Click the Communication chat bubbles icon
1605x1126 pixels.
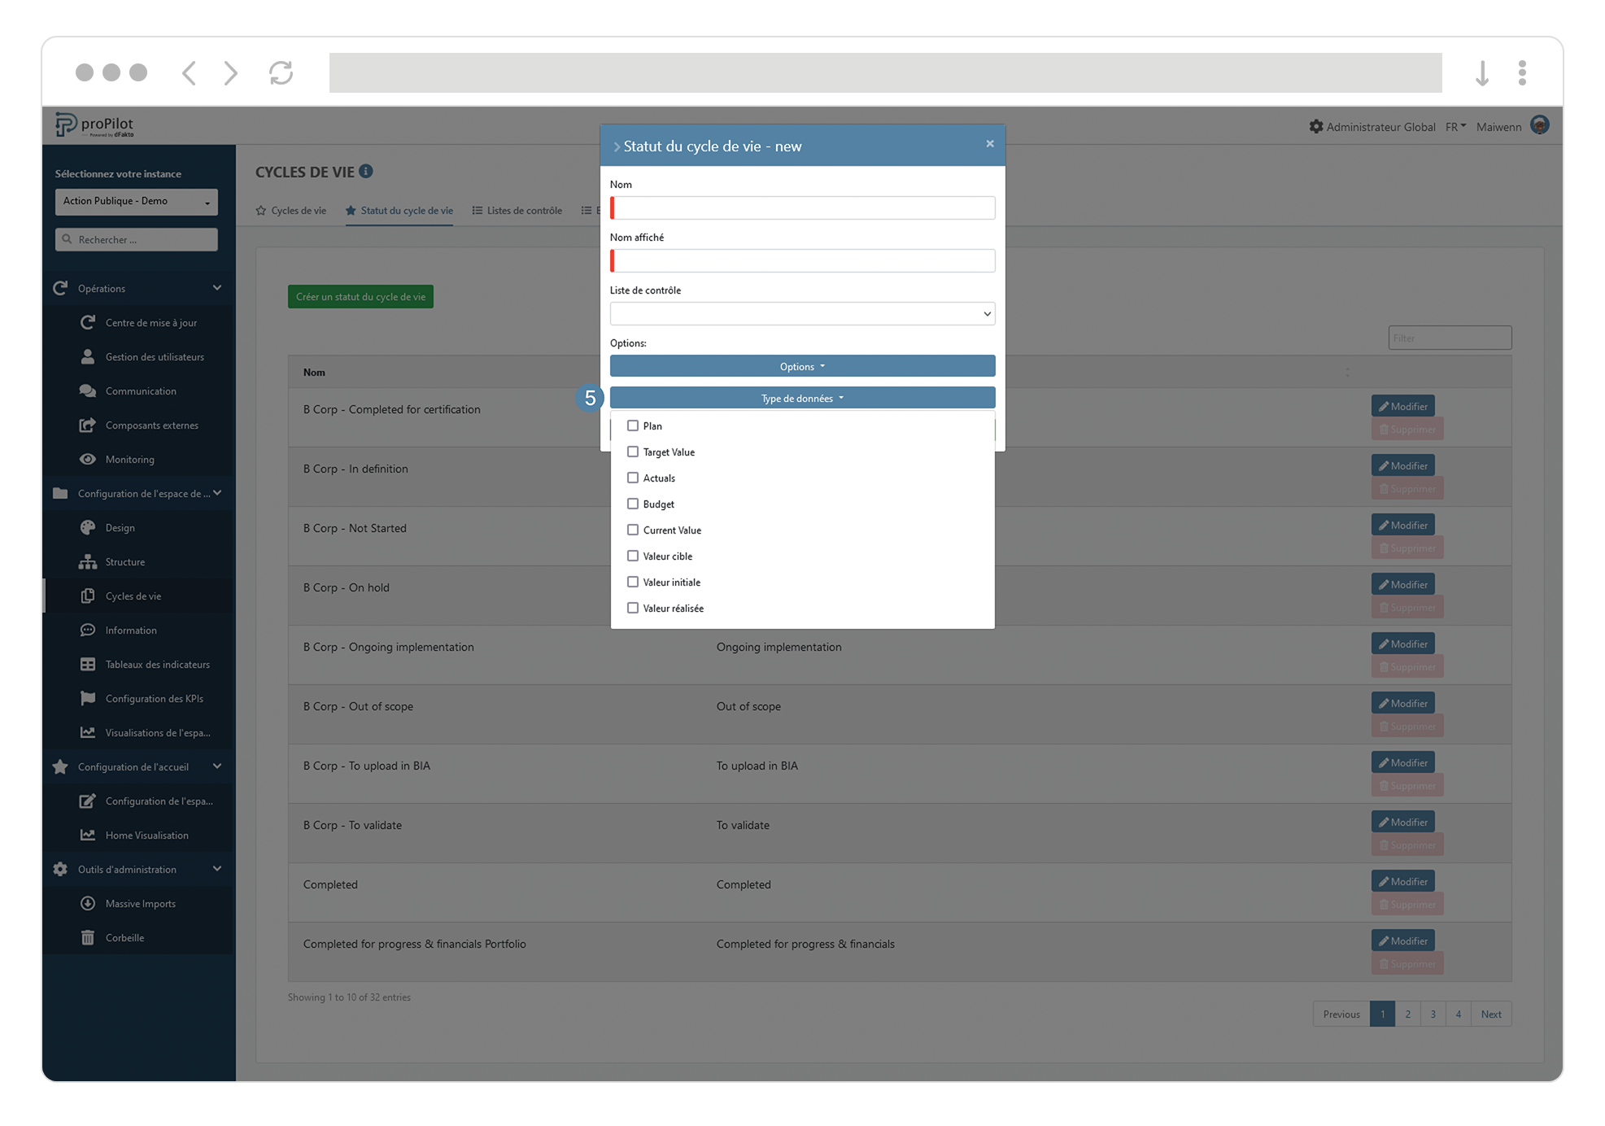(88, 391)
